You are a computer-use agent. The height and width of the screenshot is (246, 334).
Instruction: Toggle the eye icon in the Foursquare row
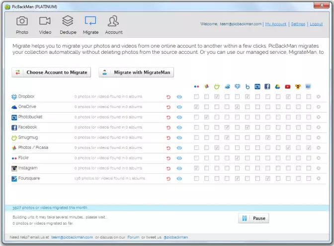coord(179,179)
